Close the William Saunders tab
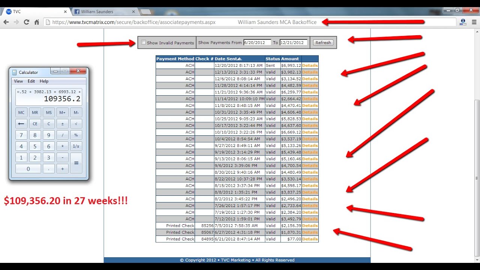480x270 pixels. point(133,12)
